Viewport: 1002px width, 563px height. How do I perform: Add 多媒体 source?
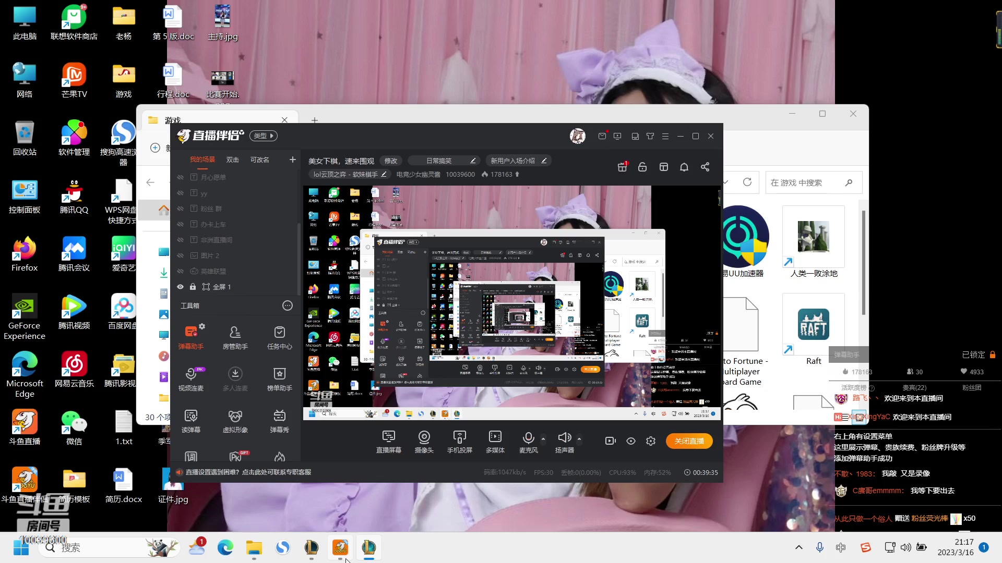[x=495, y=442]
